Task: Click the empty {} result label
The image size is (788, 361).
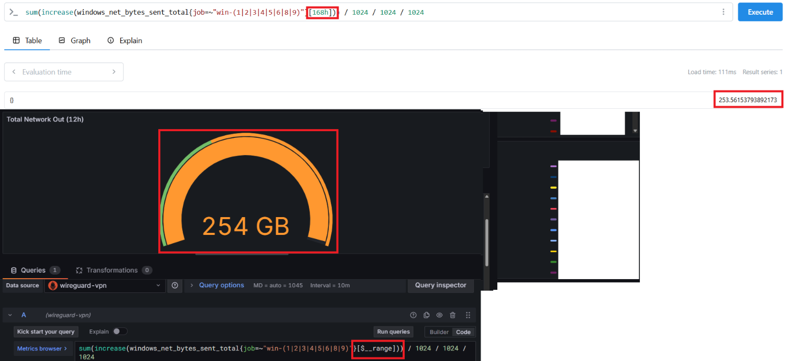Action: click(x=12, y=100)
